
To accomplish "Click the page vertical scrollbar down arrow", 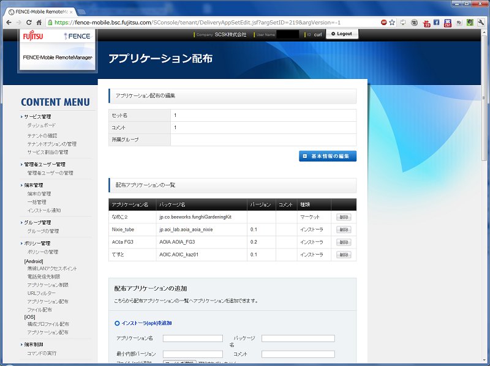I will [x=484, y=360].
